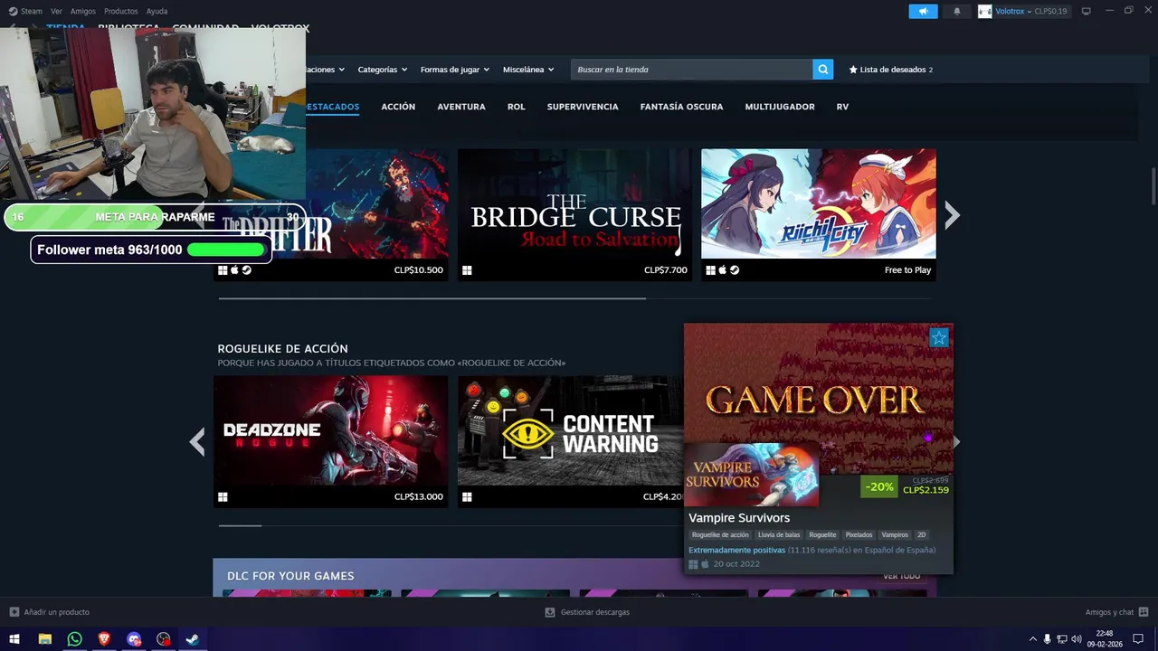
Task: Open Brave browser from the taskbar
Action: point(105,639)
